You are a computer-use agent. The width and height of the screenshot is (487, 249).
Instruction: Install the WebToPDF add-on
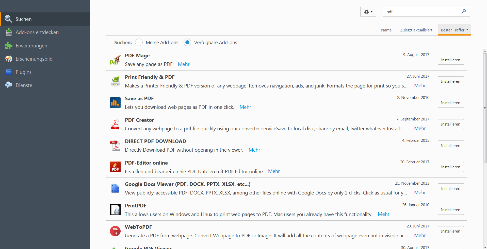pyautogui.click(x=451, y=231)
